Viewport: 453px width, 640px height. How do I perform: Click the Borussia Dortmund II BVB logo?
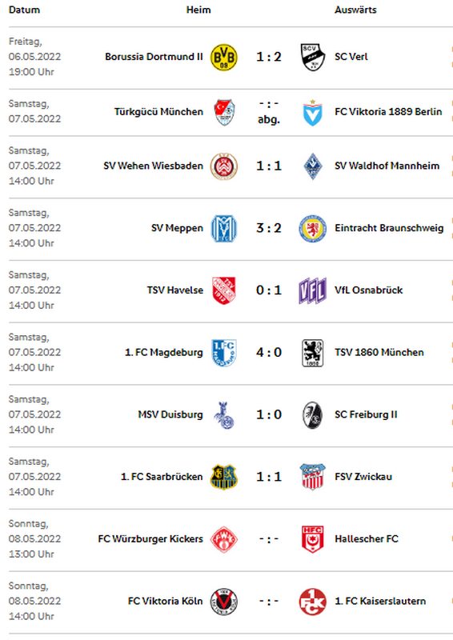pos(224,57)
